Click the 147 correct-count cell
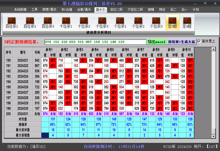 tap(144, 119)
